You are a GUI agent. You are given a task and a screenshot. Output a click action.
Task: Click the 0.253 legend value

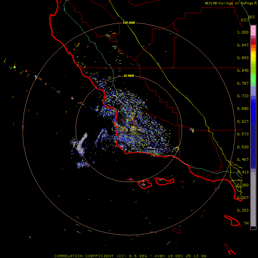243,210
